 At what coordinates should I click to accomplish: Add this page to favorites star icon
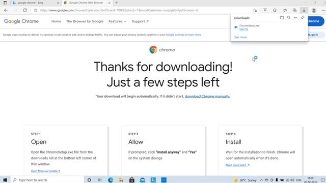coord(255,10)
